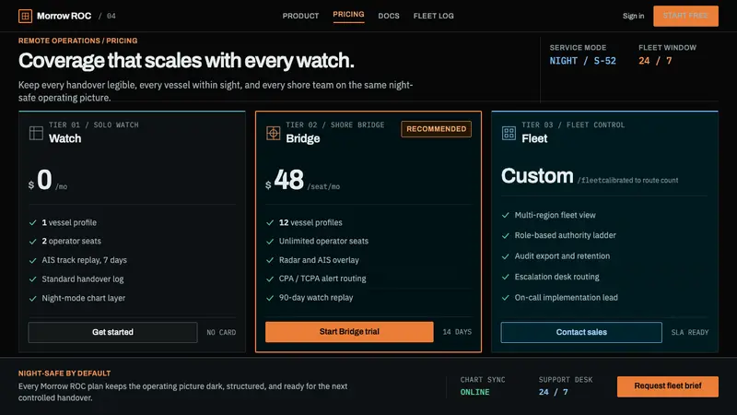Click checkmark beside 'Multi-region fleet view'

click(505, 215)
